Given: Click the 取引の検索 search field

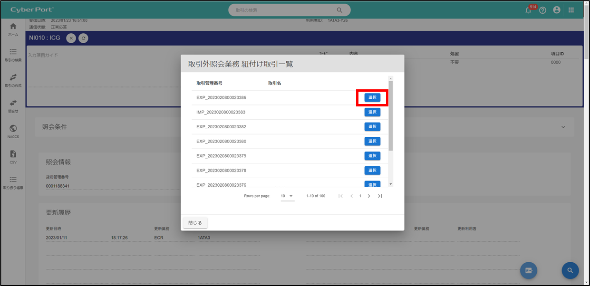Looking at the screenshot, I should point(283,10).
